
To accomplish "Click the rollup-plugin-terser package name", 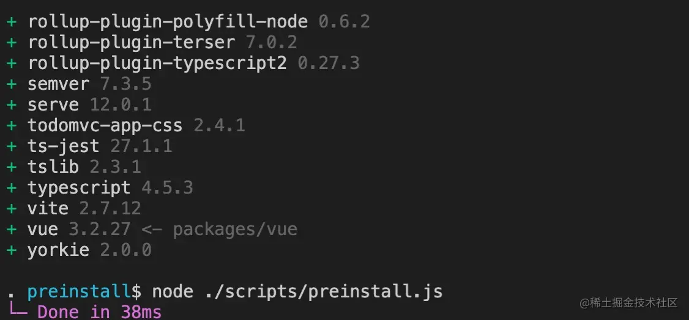I will coord(131,43).
